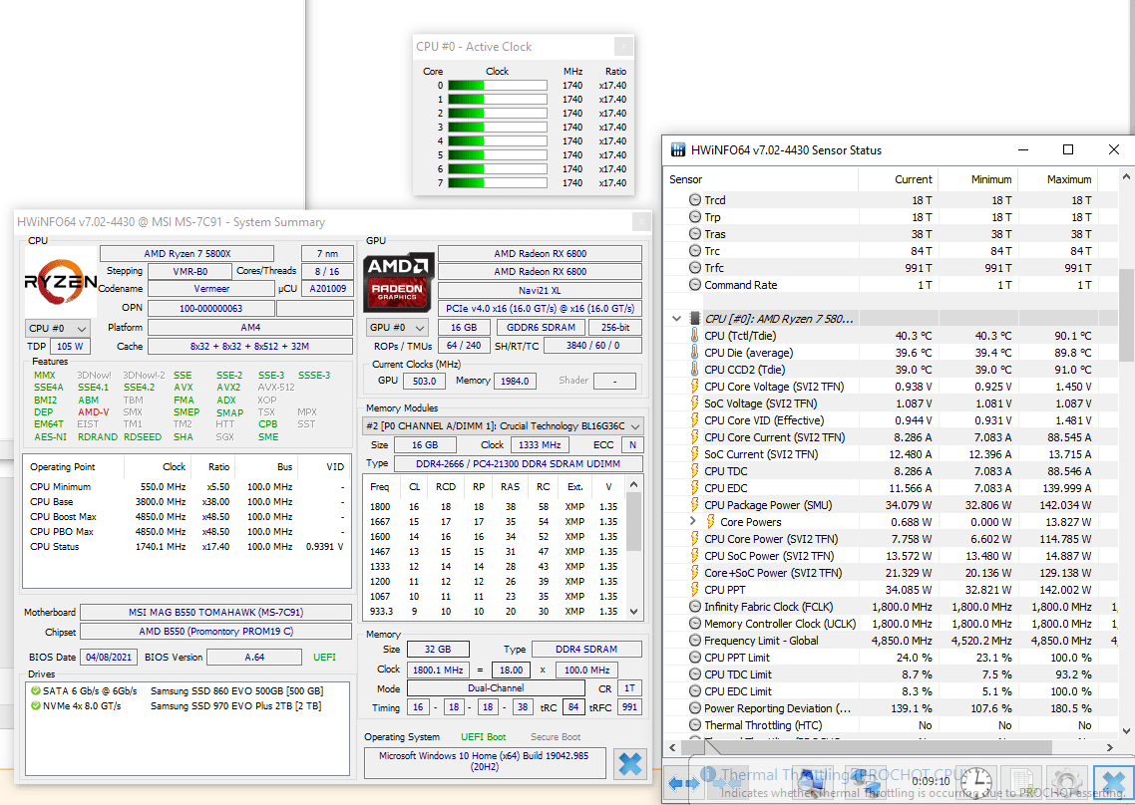The image size is (1135, 805).
Task: Click the Power Reporting Deviation row
Action: [x=891, y=708]
